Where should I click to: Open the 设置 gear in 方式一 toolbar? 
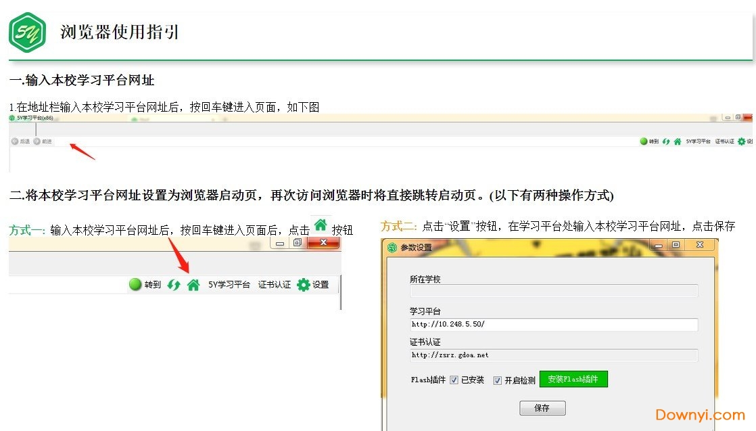pyautogui.click(x=304, y=284)
